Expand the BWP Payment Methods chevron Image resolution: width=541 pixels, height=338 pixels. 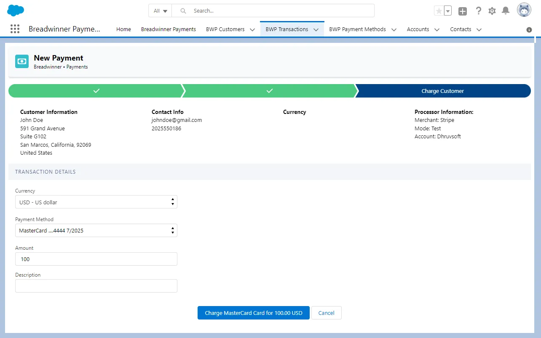coord(394,29)
